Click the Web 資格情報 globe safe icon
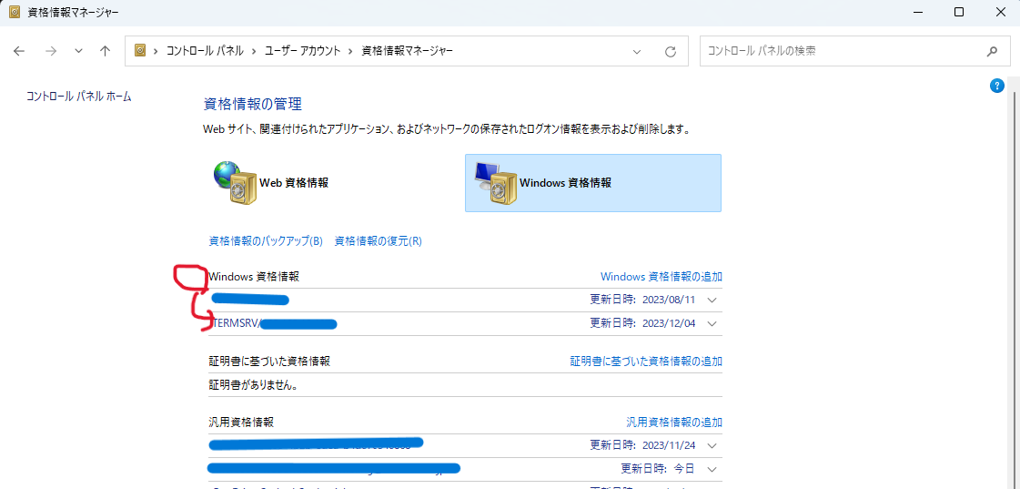This screenshot has width=1020, height=489. click(234, 182)
